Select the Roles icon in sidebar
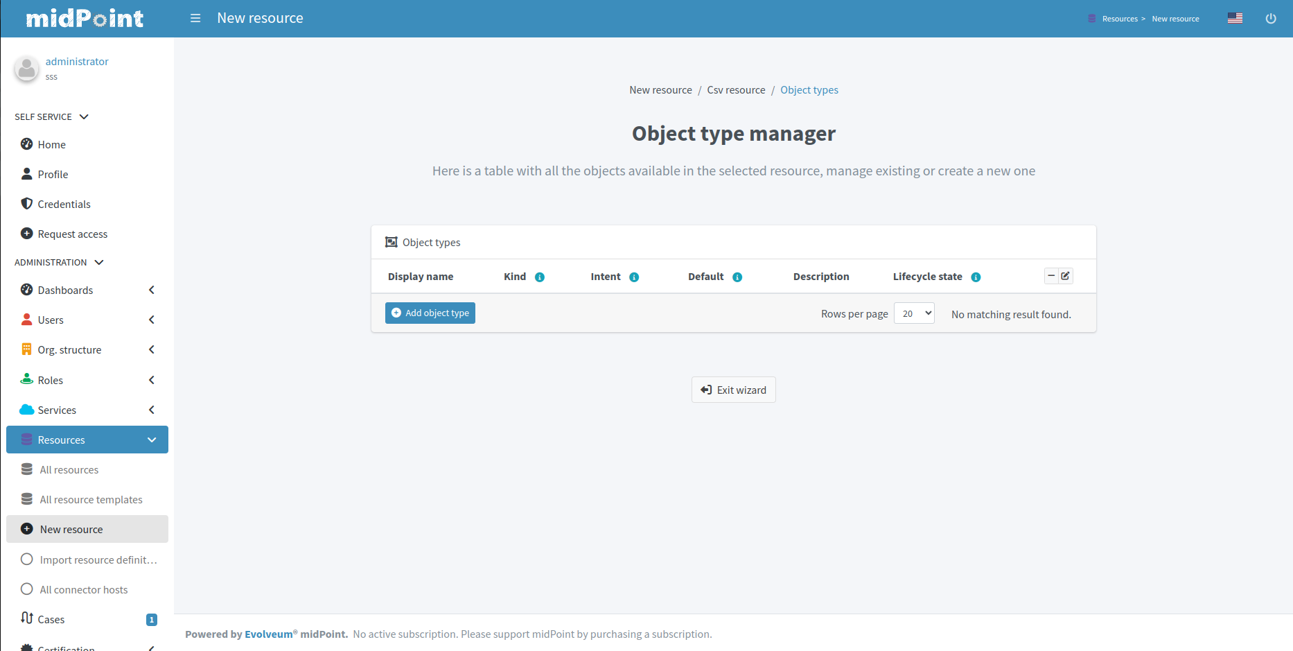 click(x=26, y=379)
